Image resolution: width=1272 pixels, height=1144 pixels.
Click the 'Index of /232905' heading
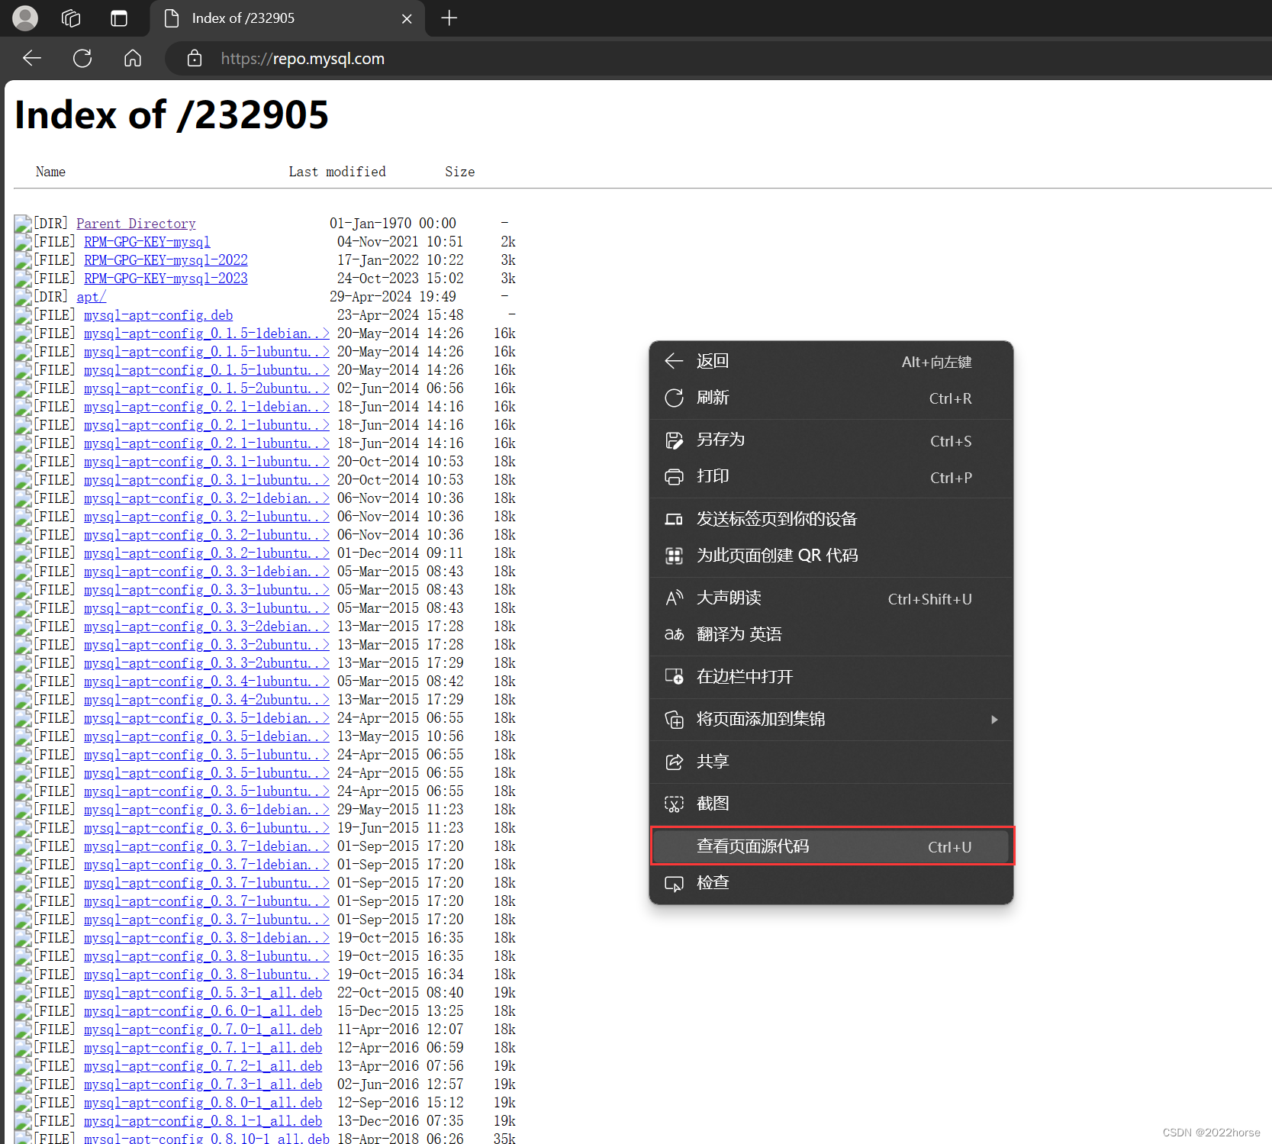(x=172, y=115)
